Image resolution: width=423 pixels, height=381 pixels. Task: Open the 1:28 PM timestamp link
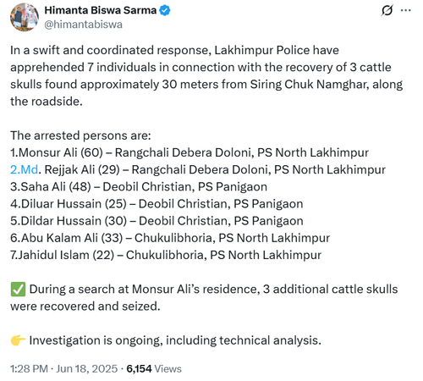click(x=29, y=368)
